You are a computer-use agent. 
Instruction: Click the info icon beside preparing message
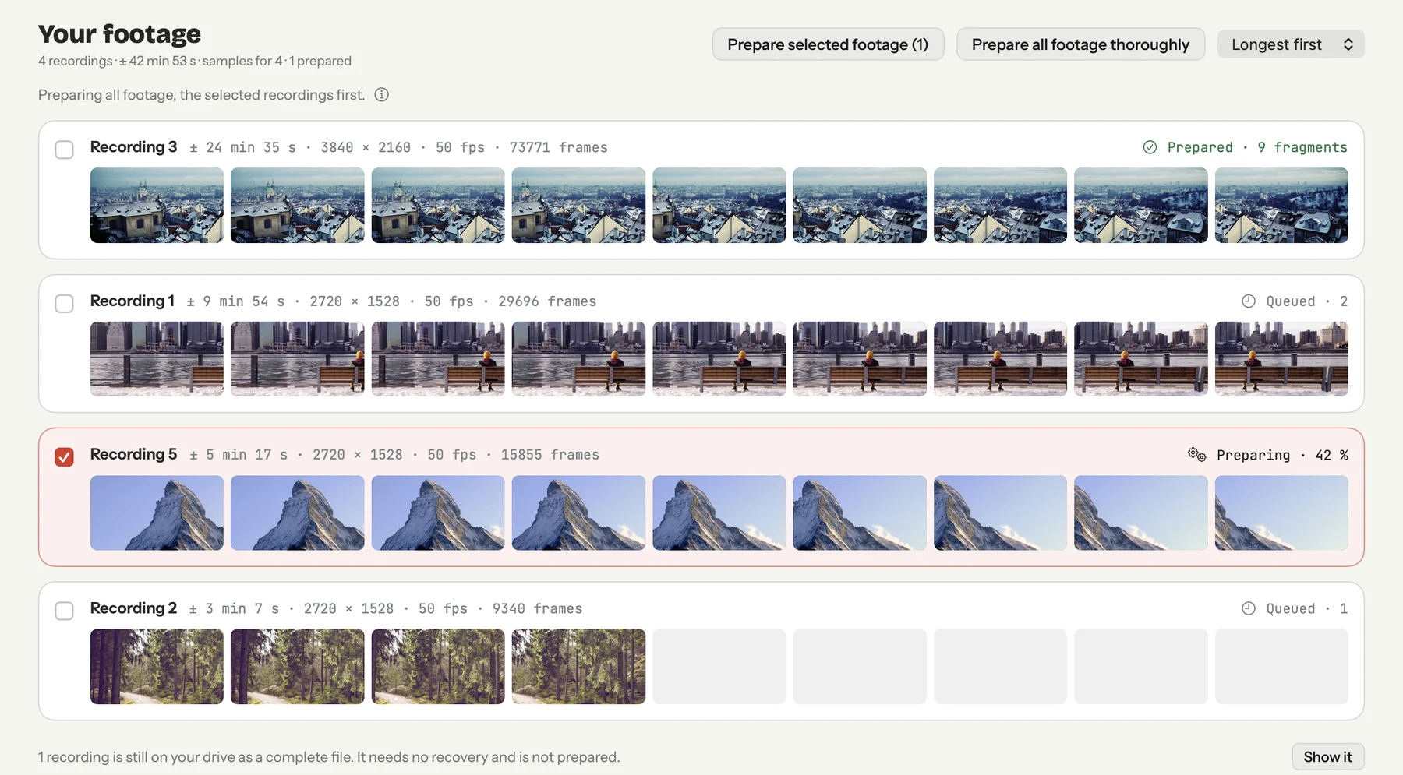(381, 95)
